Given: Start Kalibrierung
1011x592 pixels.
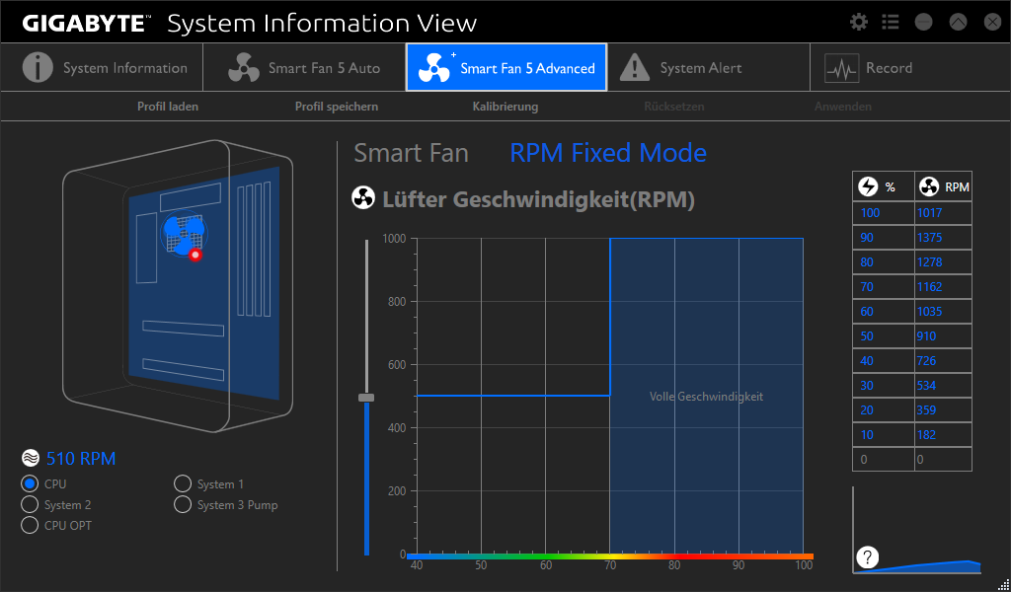Looking at the screenshot, I should (505, 107).
